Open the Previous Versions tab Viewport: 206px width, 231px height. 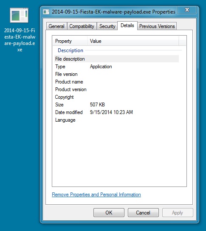click(x=157, y=26)
